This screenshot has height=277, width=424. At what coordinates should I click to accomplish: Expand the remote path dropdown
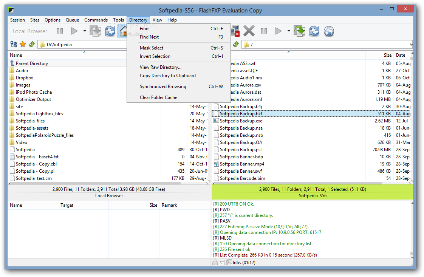(x=411, y=44)
